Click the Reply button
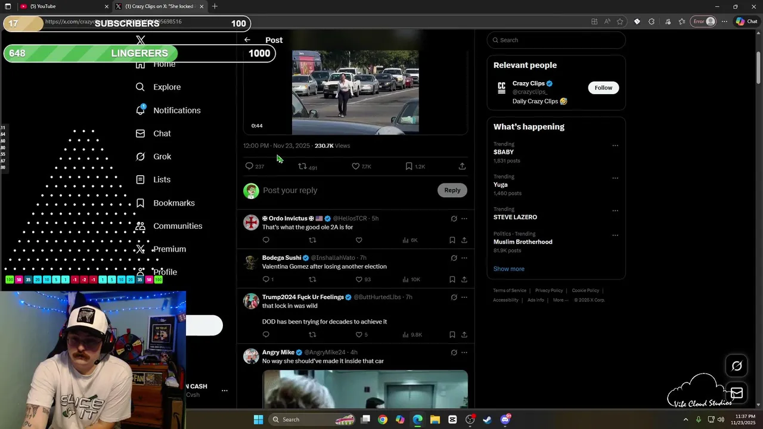The width and height of the screenshot is (763, 429). (452, 190)
